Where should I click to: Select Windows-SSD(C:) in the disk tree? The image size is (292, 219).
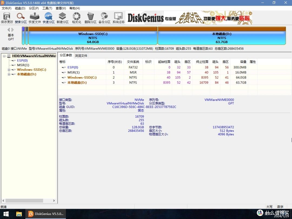click(31, 70)
